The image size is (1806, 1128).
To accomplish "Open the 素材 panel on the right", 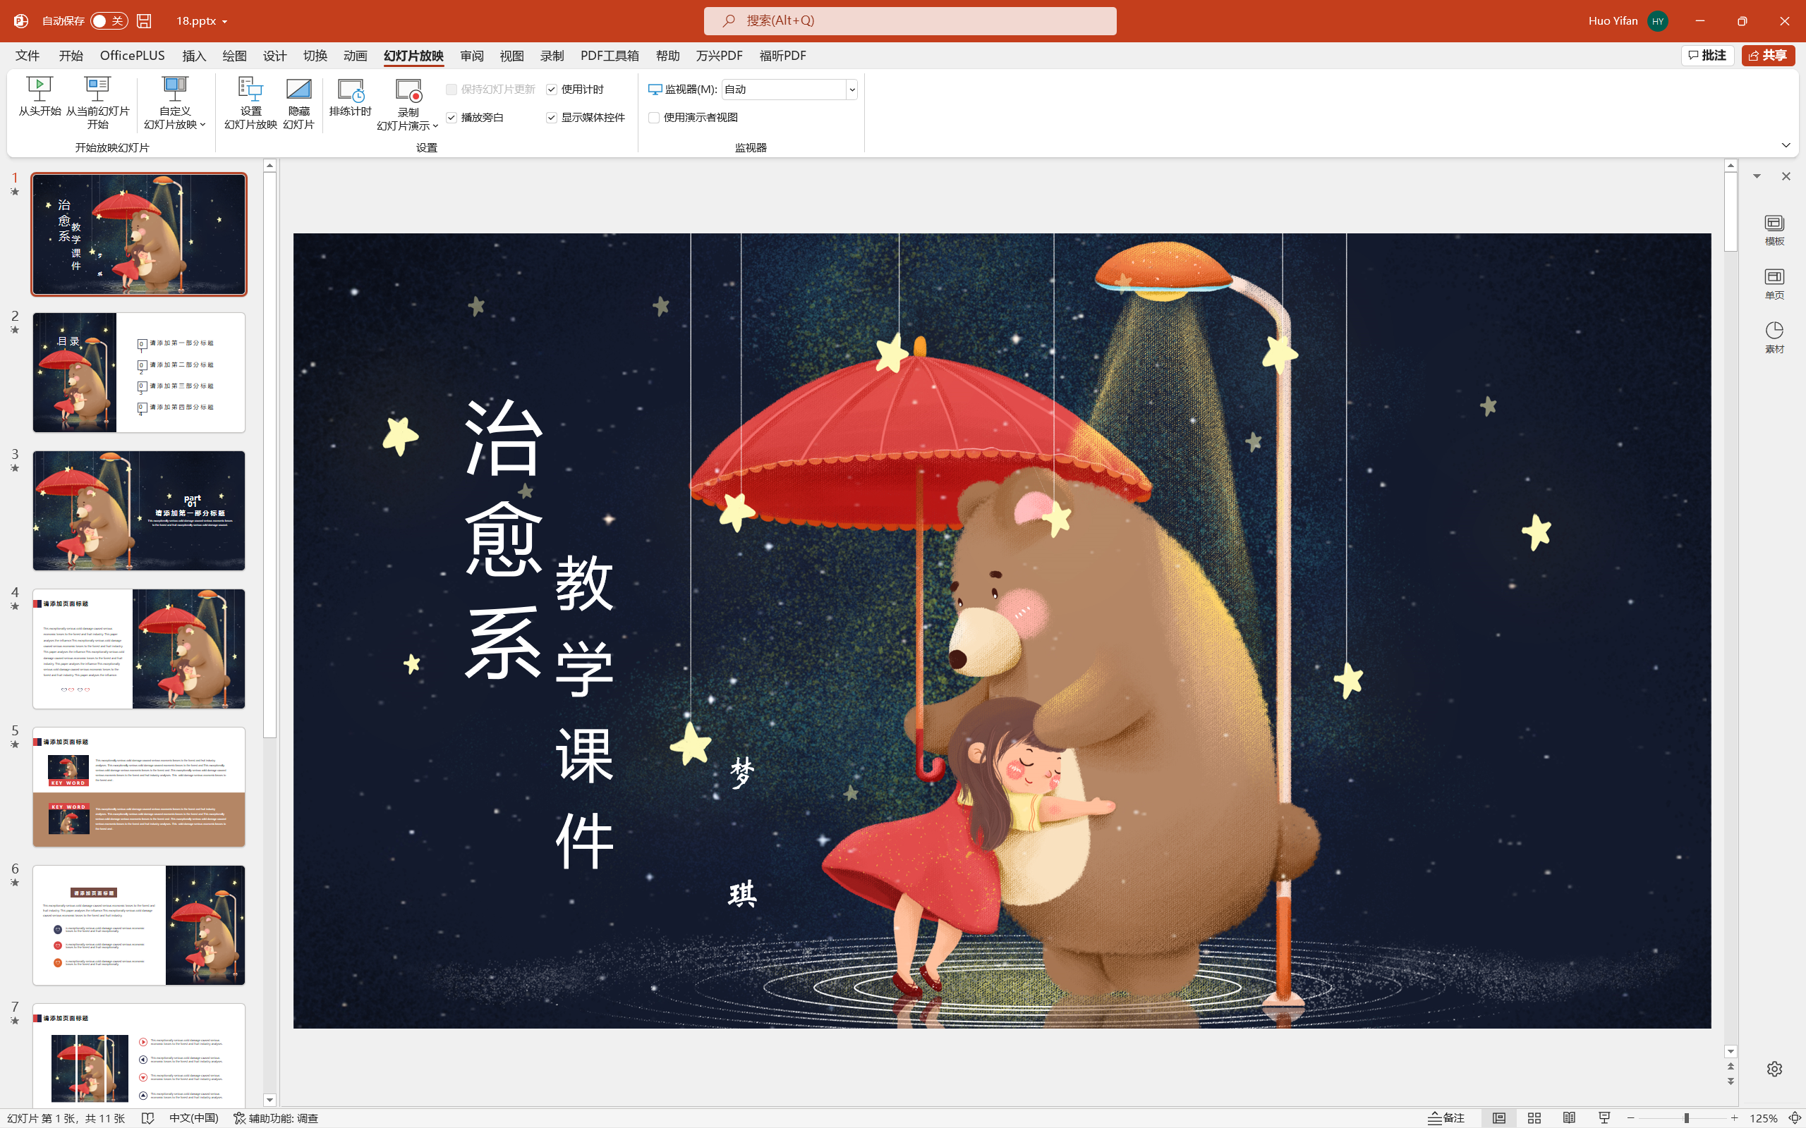I will coord(1774,337).
